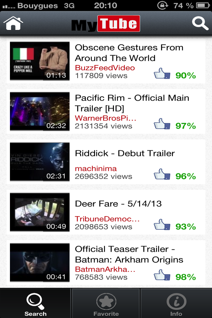Play the Pacific Rim trailer thumbnail

tap(40, 111)
